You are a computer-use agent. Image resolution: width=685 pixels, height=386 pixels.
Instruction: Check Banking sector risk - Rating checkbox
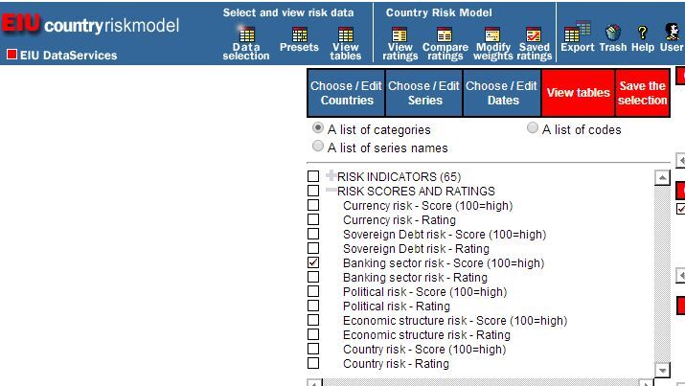(313, 277)
